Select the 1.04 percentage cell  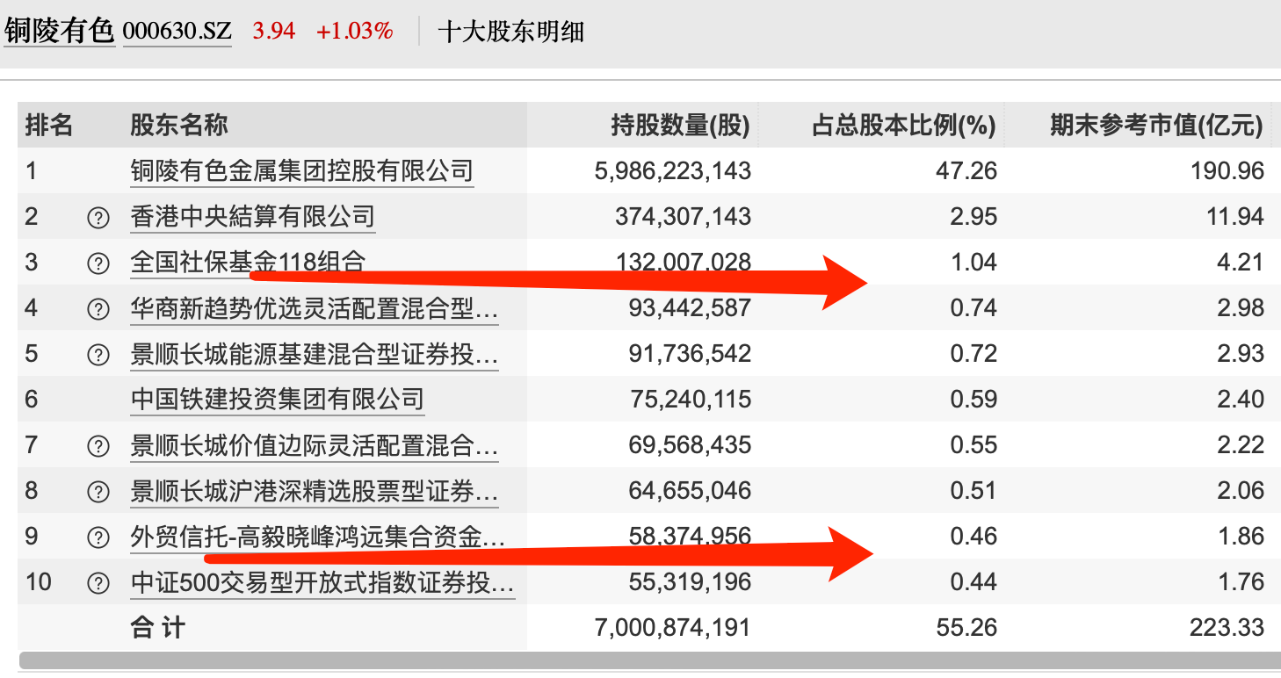(973, 262)
